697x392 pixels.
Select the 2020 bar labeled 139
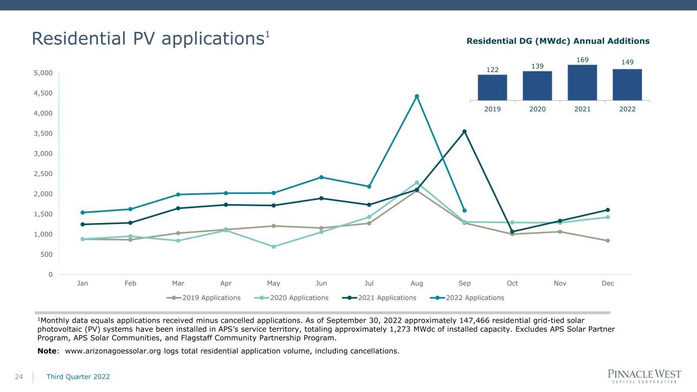[537, 85]
